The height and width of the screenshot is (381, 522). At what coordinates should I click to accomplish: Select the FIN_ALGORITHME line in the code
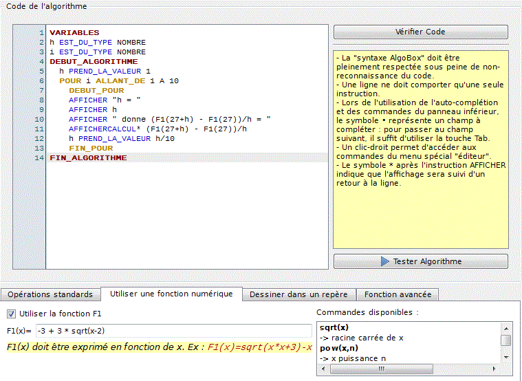coord(88,158)
